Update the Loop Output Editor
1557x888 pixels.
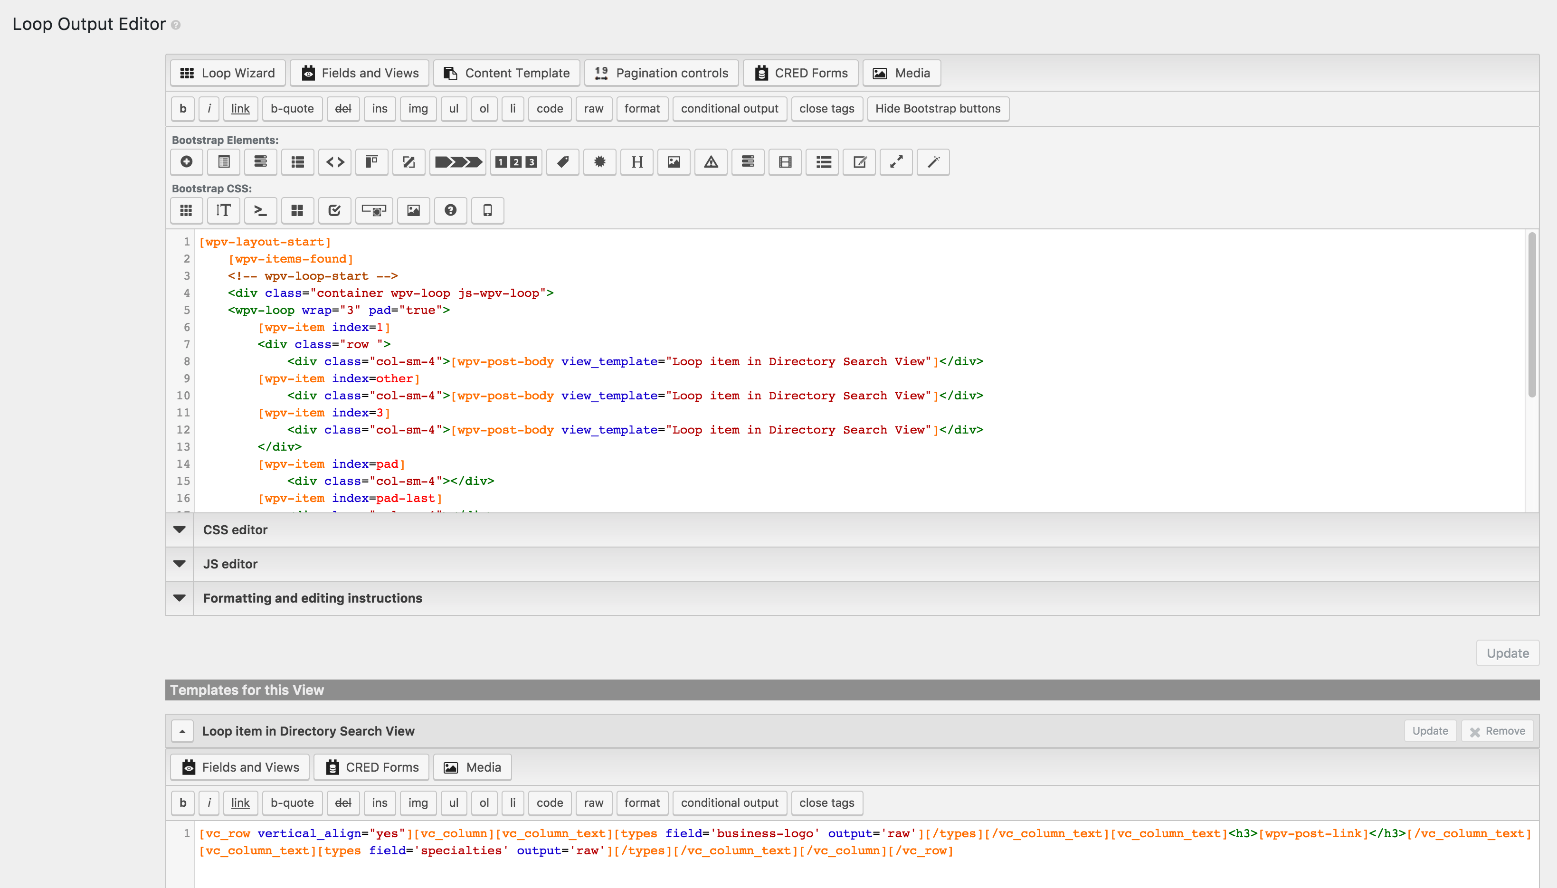pos(1507,652)
